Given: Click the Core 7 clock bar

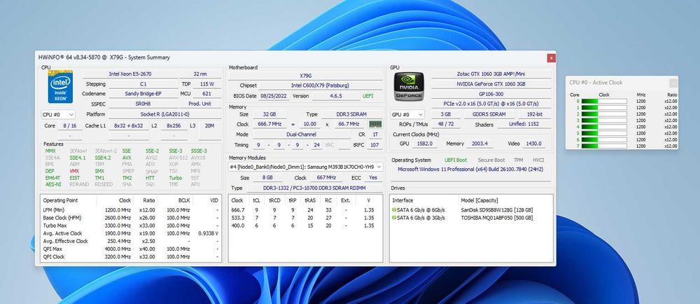Looking at the screenshot, I should click(604, 146).
